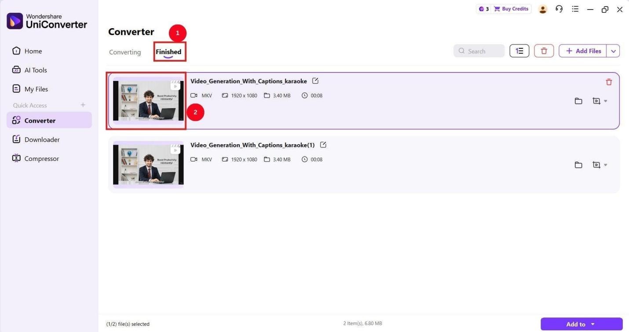The image size is (629, 332).
Task: Rename Video_Generation_With_Captions_karaoke(1) with edit icon
Action: [323, 145]
